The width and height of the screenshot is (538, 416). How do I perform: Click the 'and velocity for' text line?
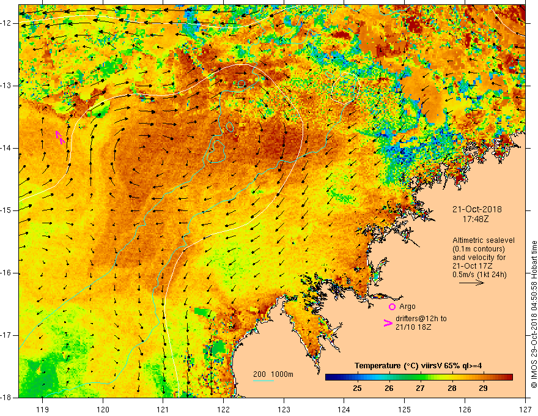click(479, 258)
